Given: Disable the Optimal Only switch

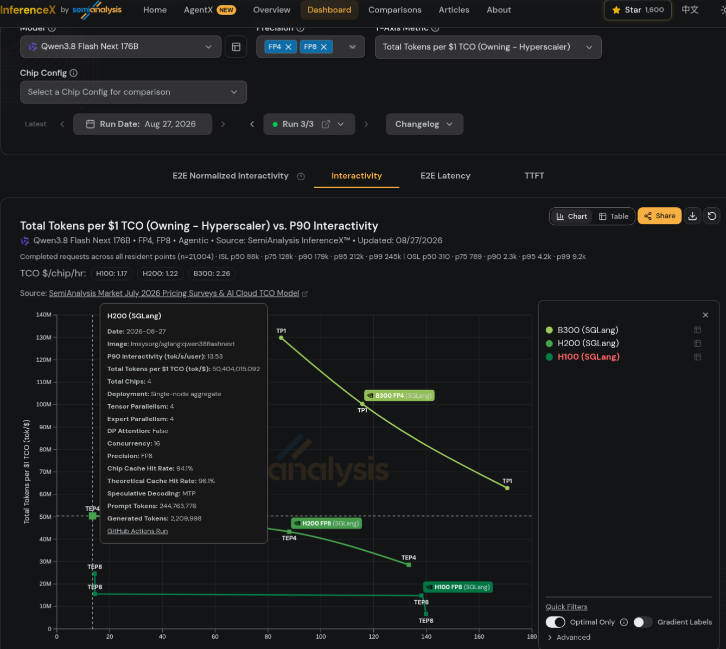Looking at the screenshot, I should point(556,622).
